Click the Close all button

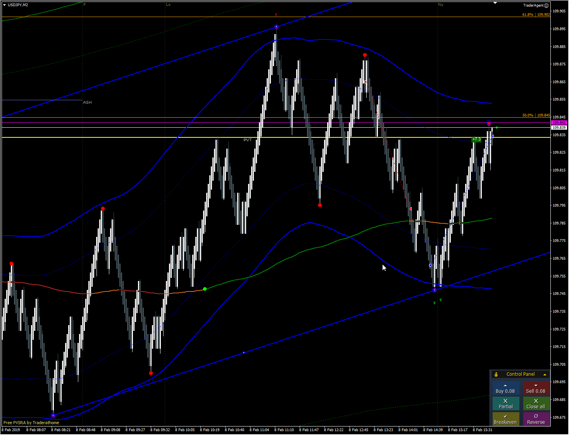click(x=536, y=404)
